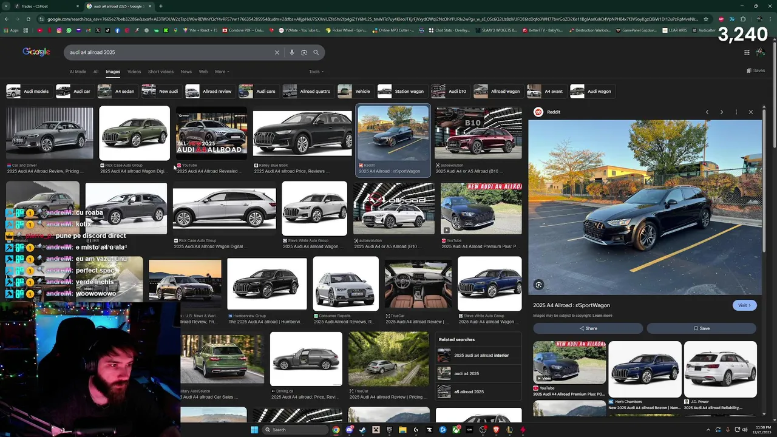Viewport: 777px width, 437px height.
Task: Show next image in preview panel
Action: tap(721, 112)
